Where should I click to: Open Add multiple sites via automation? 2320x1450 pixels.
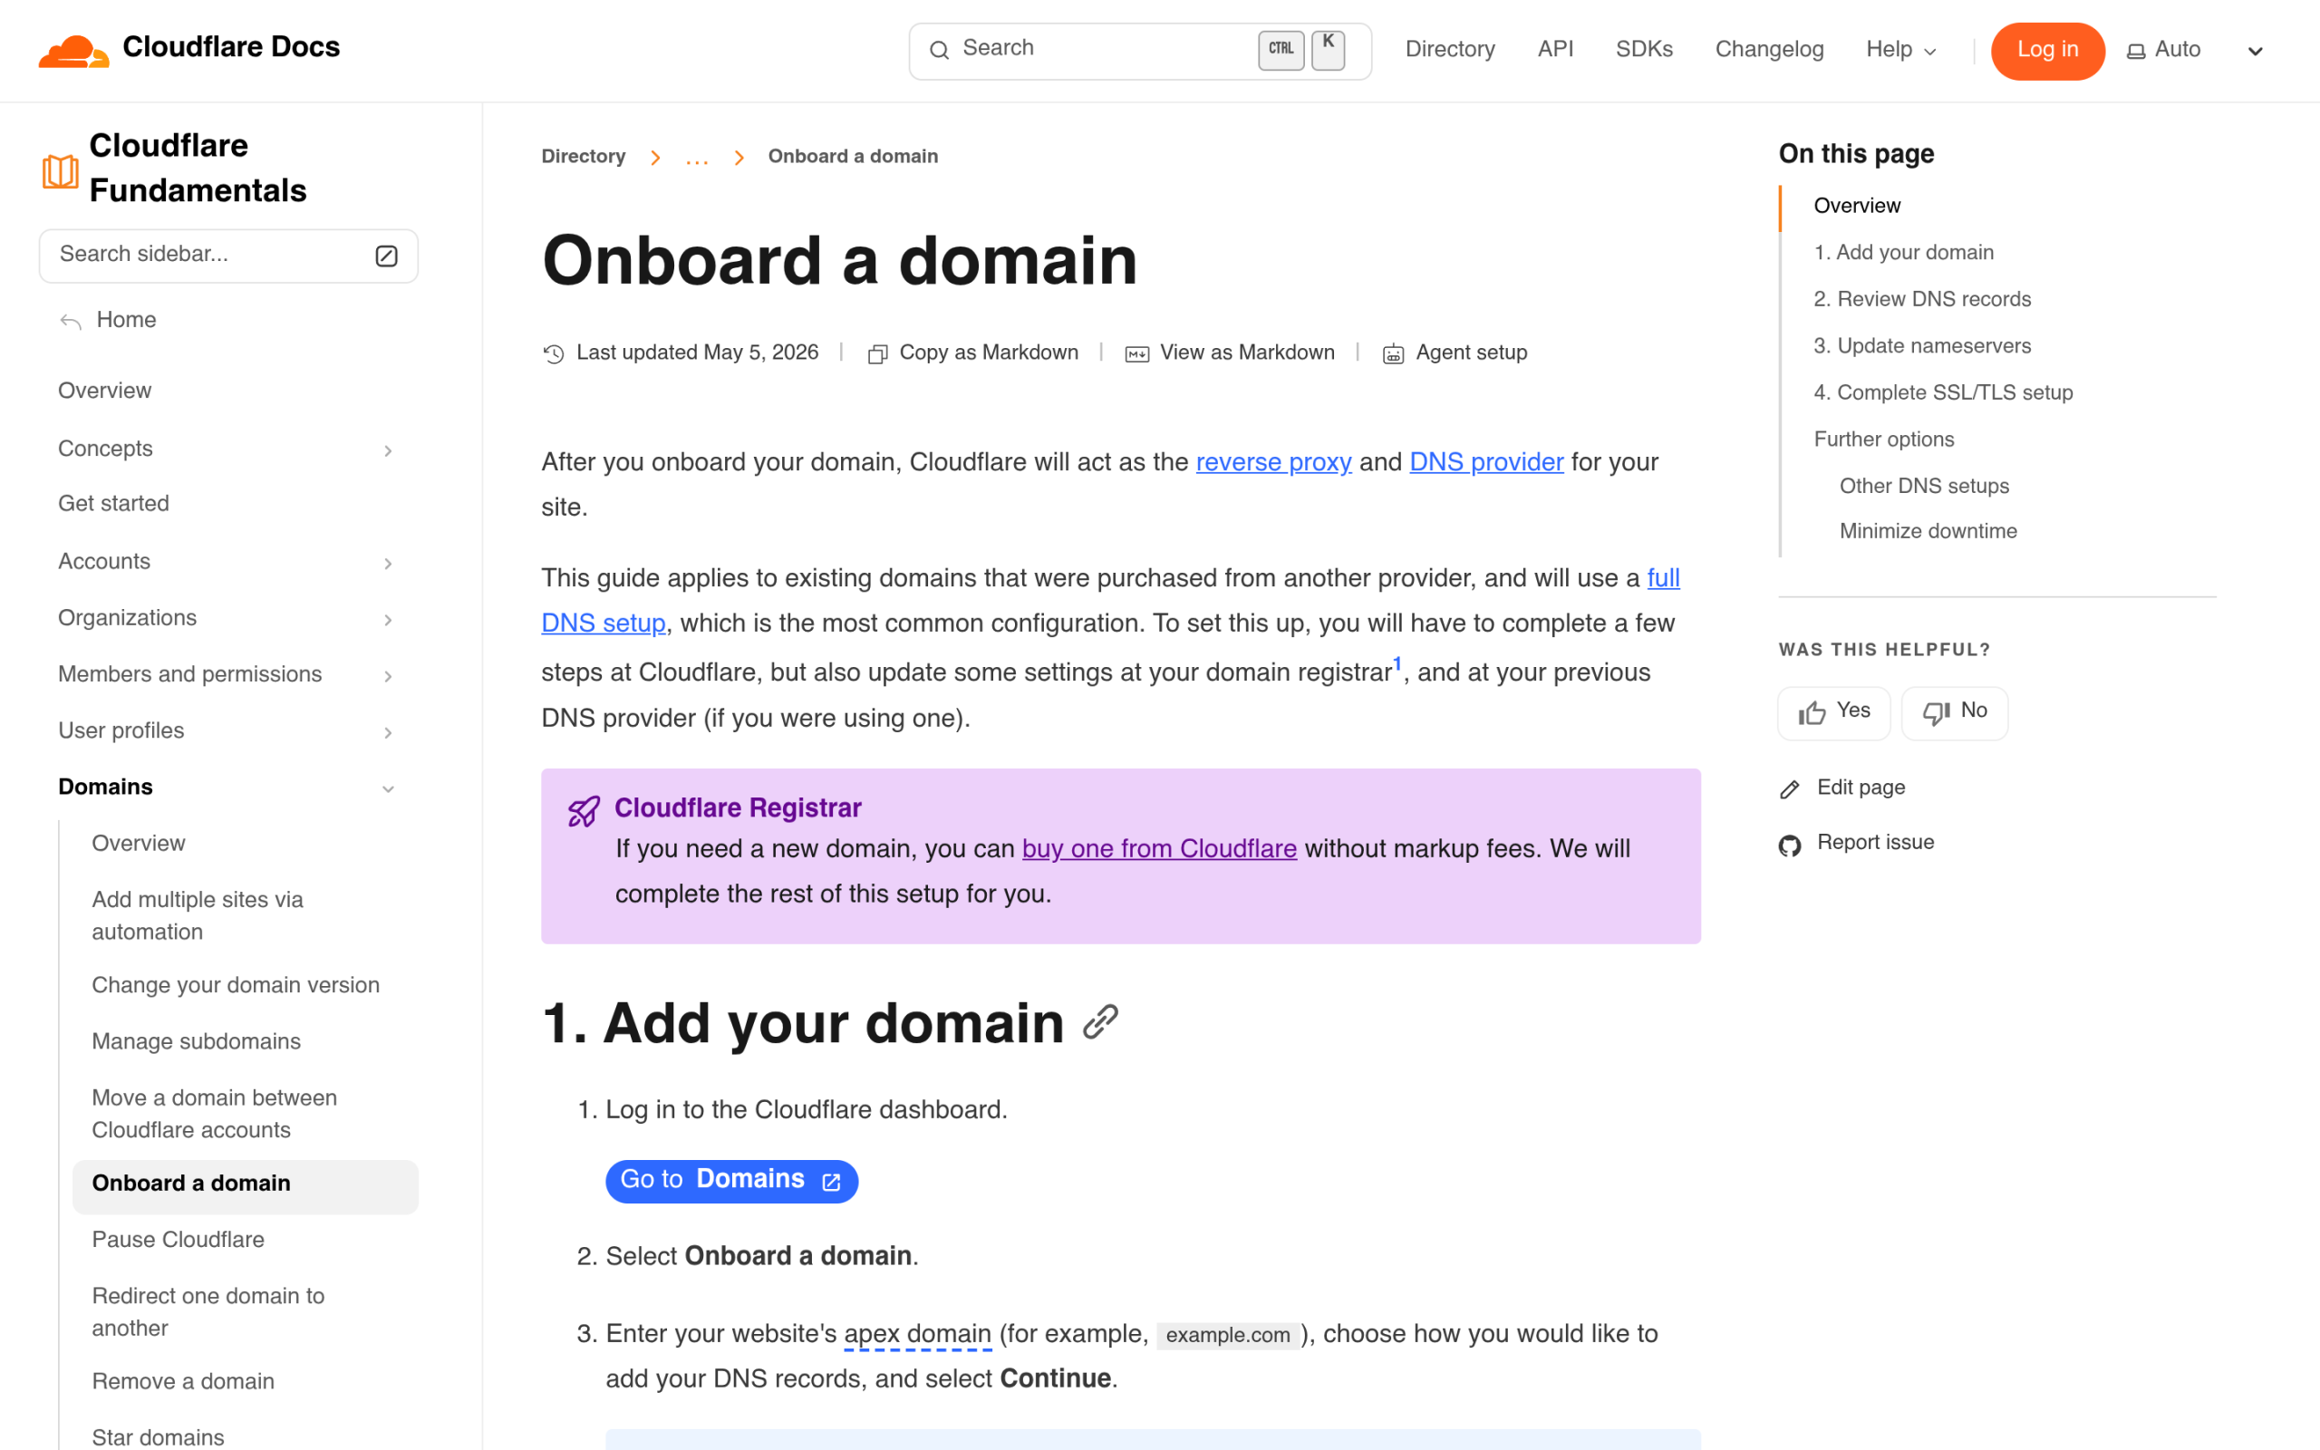198,916
